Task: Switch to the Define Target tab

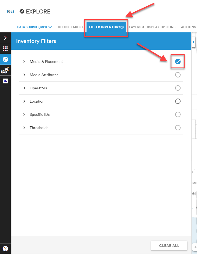Action: 71,27
